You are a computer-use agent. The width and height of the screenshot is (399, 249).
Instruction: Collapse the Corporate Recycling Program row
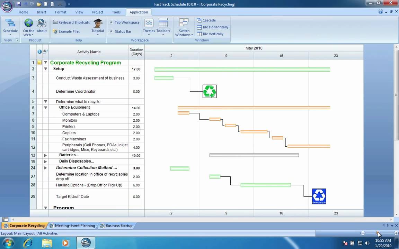(46, 62)
